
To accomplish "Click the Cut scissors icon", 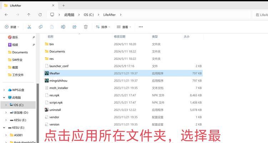I will click(x=29, y=27).
